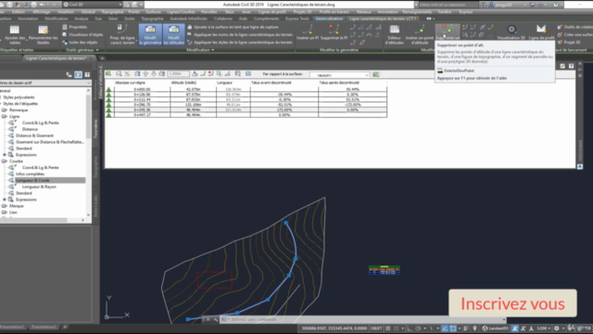Open Prop. de ligne caract. terrain
The image size is (593, 334).
(122, 34)
